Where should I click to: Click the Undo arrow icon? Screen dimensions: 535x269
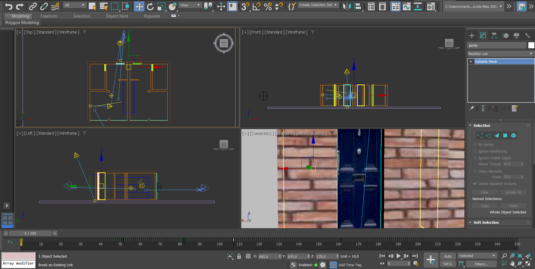pyautogui.click(x=8, y=6)
